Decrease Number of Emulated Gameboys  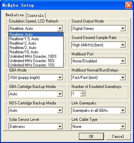[83, 95]
